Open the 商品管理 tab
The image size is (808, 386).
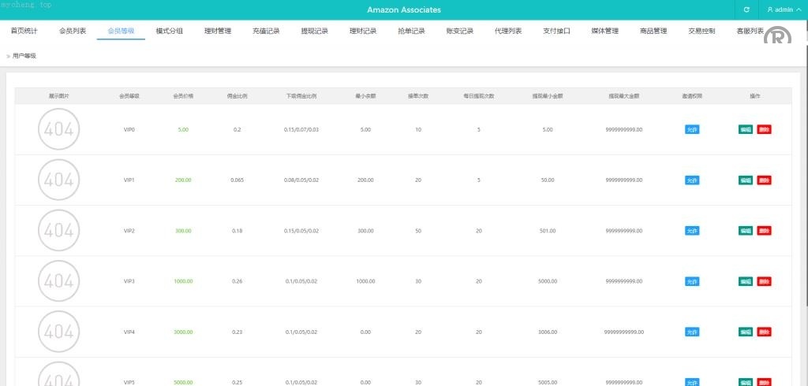653,32
